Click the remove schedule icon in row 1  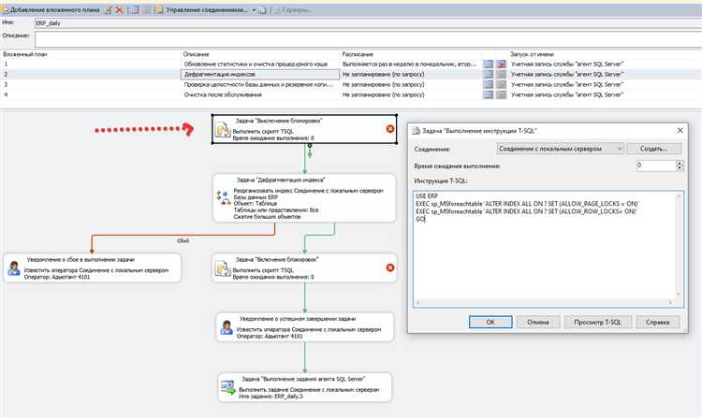coord(501,64)
